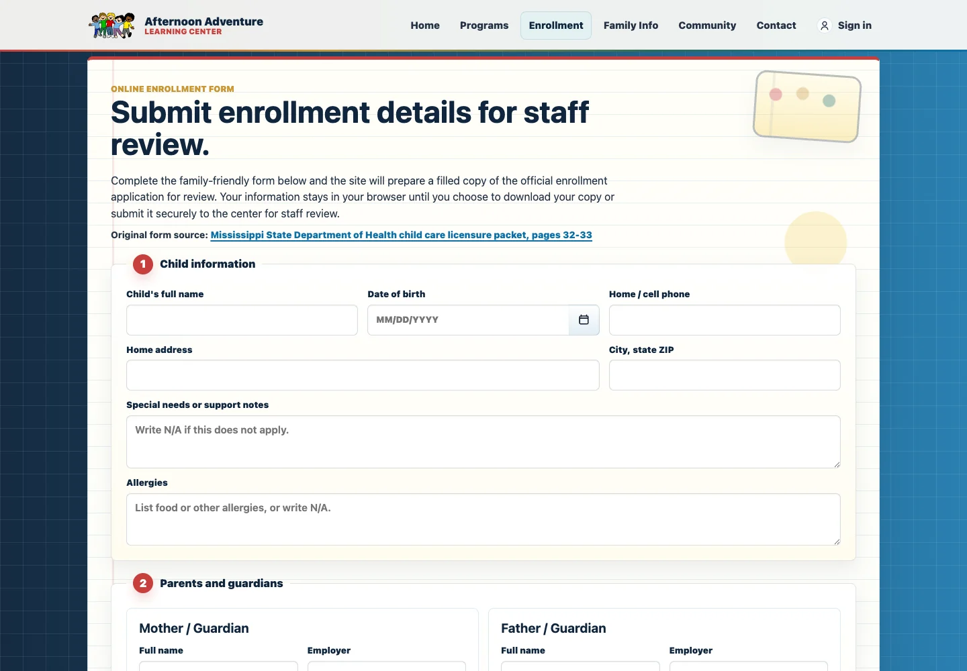The width and height of the screenshot is (967, 671).
Task: Click the Child information section title
Action: (x=208, y=264)
